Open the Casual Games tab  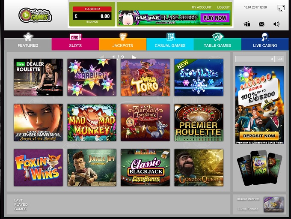(x=170, y=42)
